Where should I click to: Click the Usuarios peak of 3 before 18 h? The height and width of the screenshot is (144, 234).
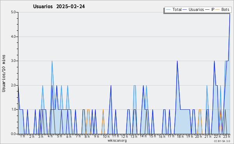(177, 61)
